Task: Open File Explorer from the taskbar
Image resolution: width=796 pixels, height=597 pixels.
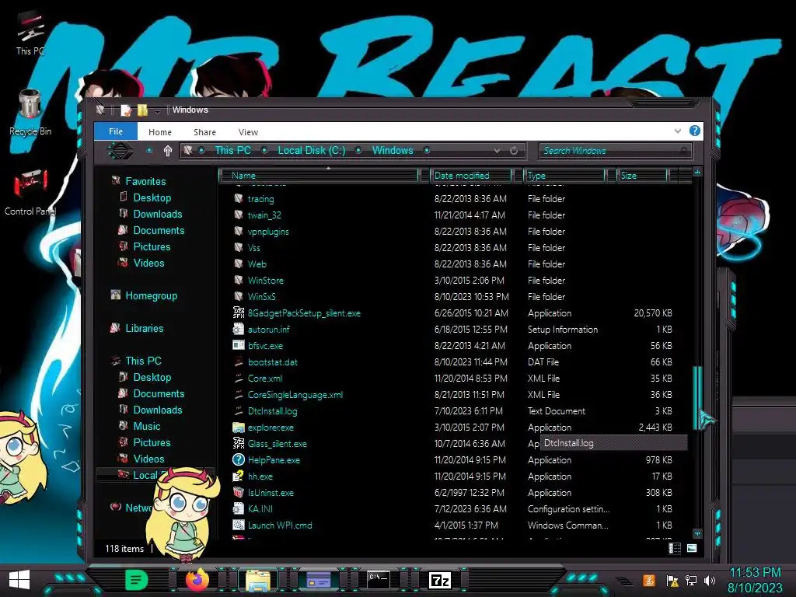Action: [x=258, y=580]
